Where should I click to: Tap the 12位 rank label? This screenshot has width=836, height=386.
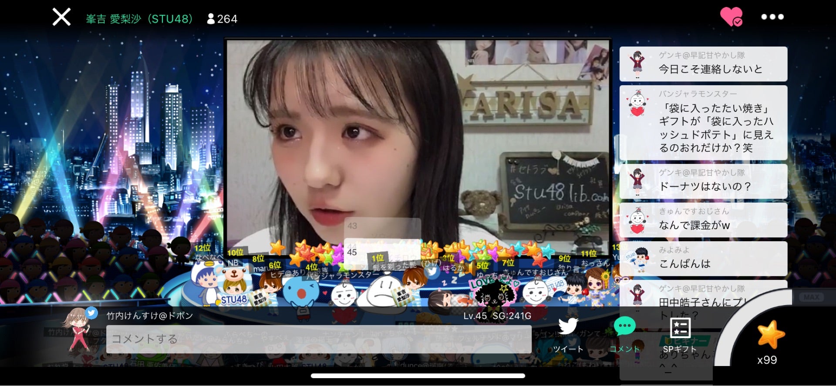coord(202,248)
